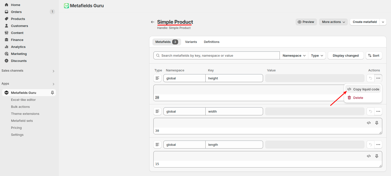Click the Simple Product title

(175, 22)
